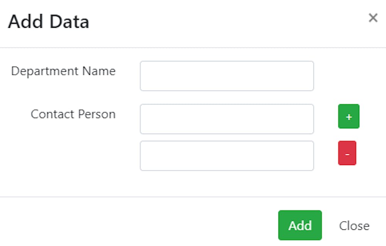Click inside the Department Name input box
The width and height of the screenshot is (386, 246).
coord(227,76)
